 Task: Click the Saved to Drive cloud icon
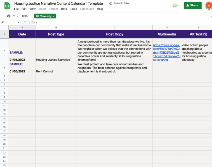[x=111, y=4]
